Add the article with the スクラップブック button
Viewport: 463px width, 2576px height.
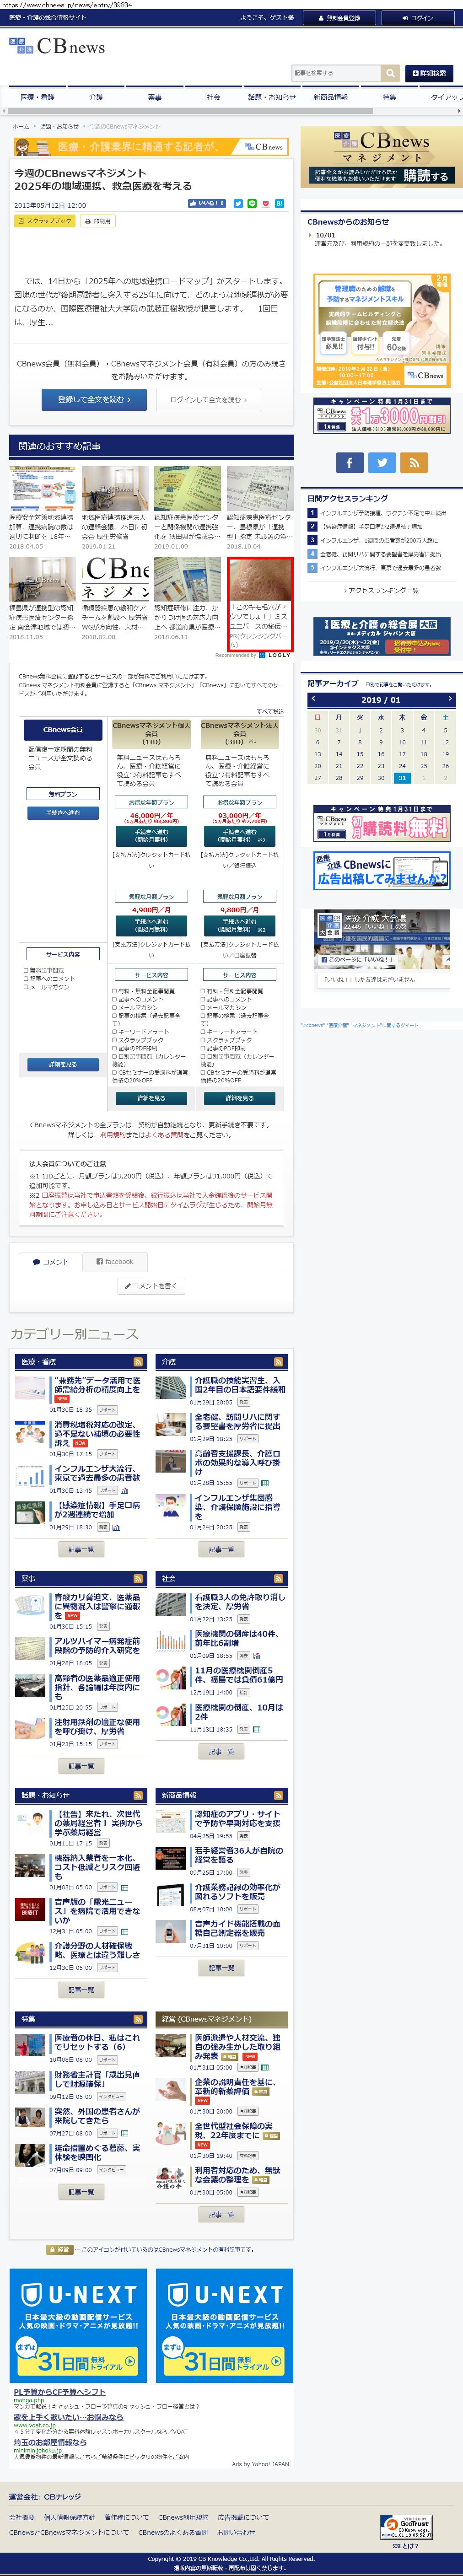[x=45, y=221]
